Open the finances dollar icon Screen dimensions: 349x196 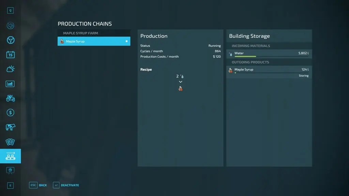tap(11, 113)
